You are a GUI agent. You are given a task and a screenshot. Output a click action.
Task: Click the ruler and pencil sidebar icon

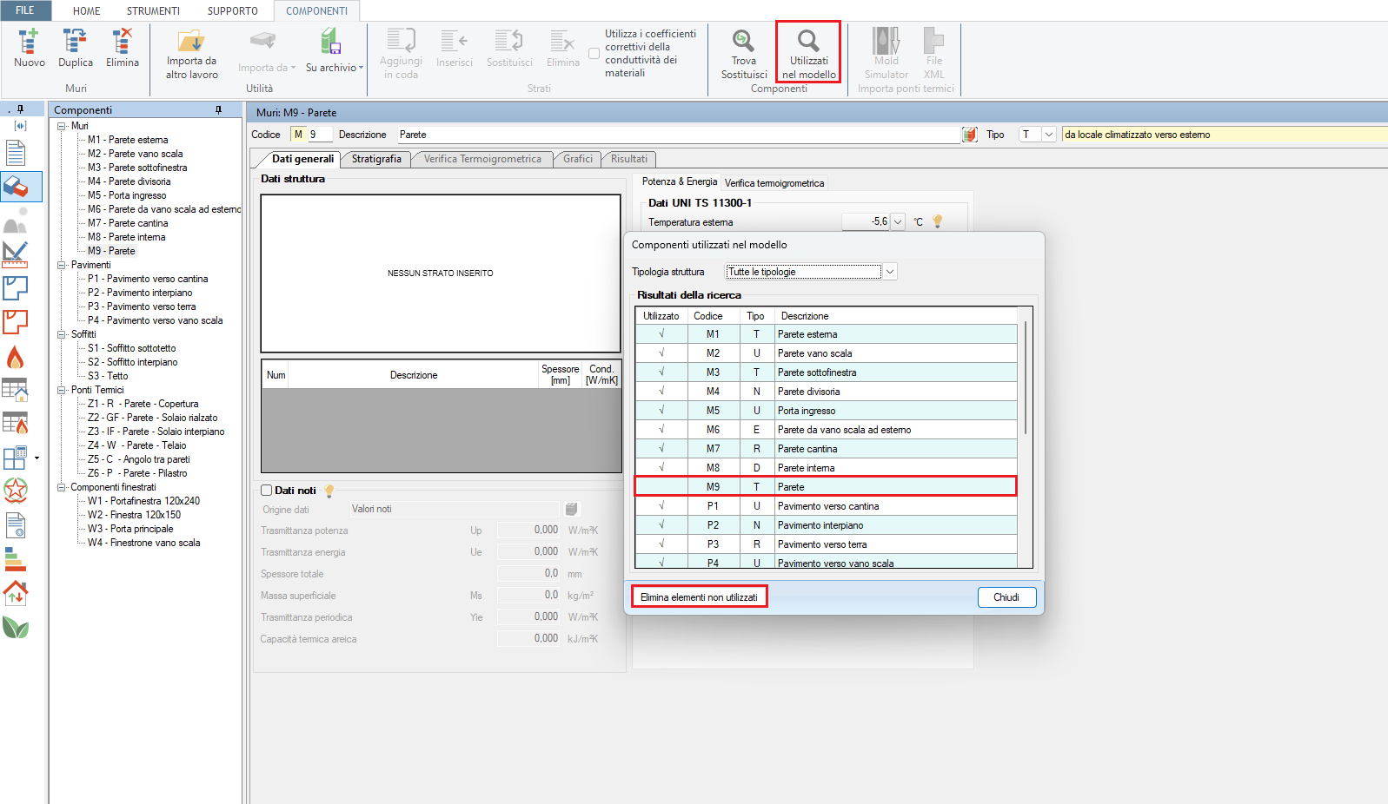click(x=16, y=253)
